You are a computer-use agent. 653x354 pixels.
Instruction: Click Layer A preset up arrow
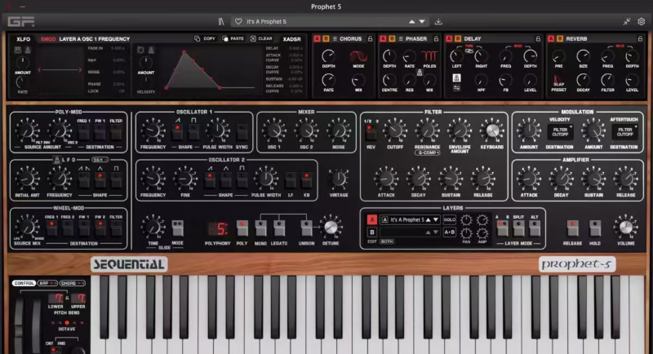(x=428, y=219)
